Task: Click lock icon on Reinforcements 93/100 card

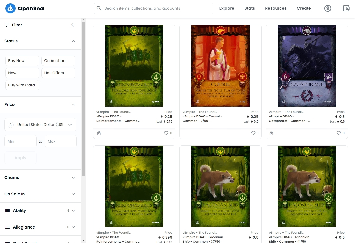Action: point(99,133)
